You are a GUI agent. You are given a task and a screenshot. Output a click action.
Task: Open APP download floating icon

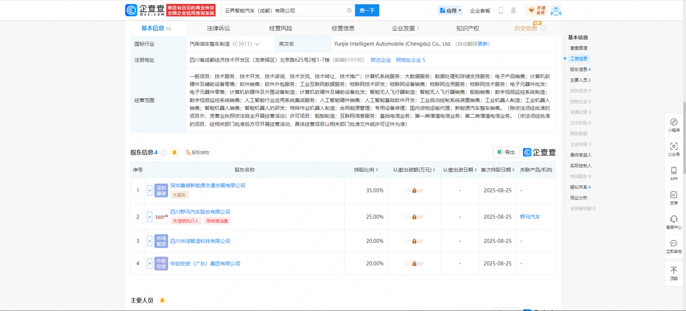coord(674,174)
